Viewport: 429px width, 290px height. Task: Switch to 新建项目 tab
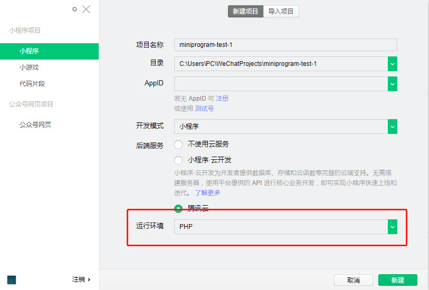pyautogui.click(x=245, y=12)
